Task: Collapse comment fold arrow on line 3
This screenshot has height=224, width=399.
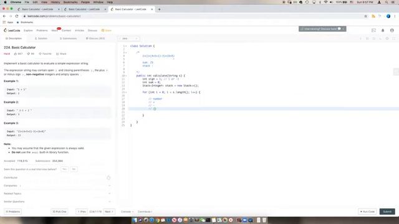Action: coord(126,52)
